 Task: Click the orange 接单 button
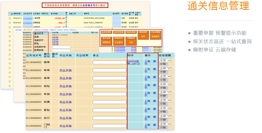click(143, 36)
